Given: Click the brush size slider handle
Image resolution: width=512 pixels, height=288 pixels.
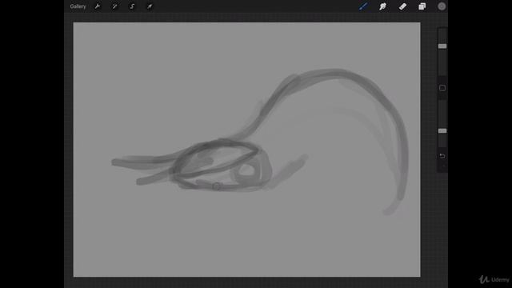Looking at the screenshot, I should pyautogui.click(x=442, y=46).
